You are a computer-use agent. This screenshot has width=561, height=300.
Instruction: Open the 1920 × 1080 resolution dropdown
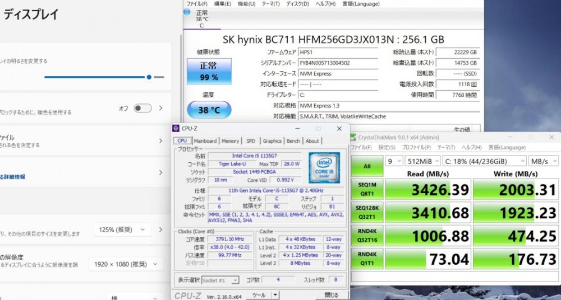point(126,264)
